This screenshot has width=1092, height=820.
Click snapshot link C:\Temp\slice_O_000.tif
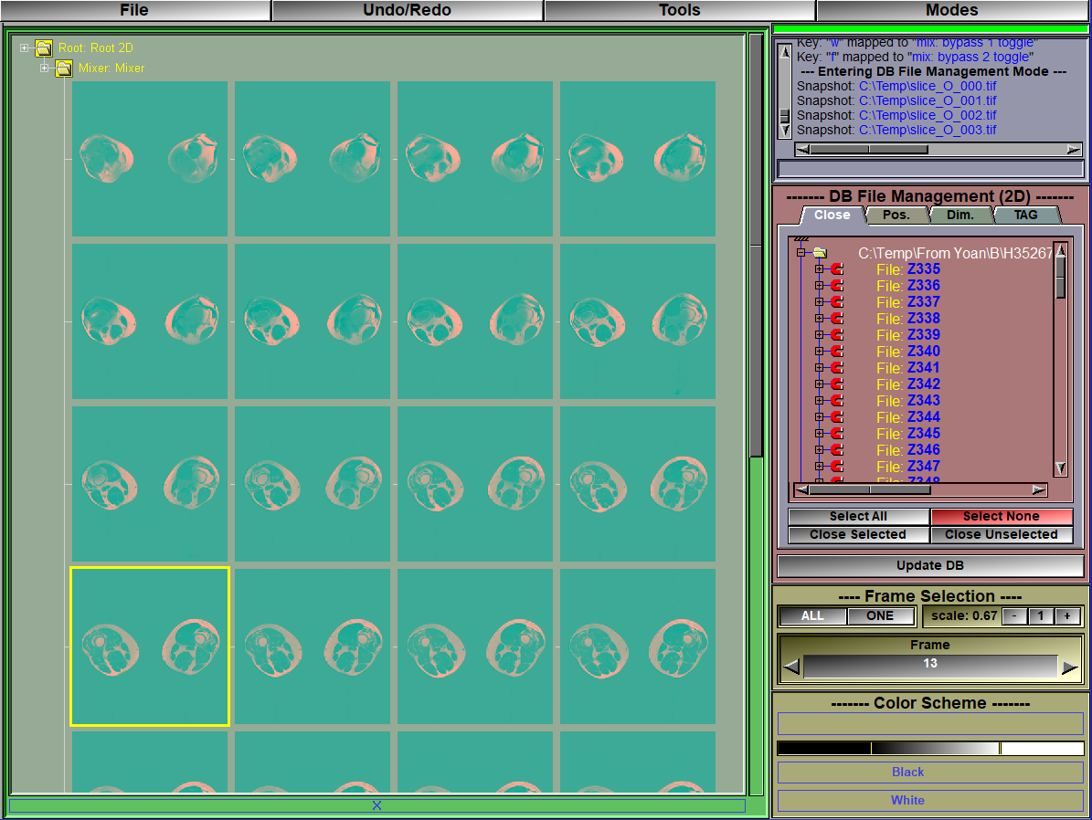[928, 87]
